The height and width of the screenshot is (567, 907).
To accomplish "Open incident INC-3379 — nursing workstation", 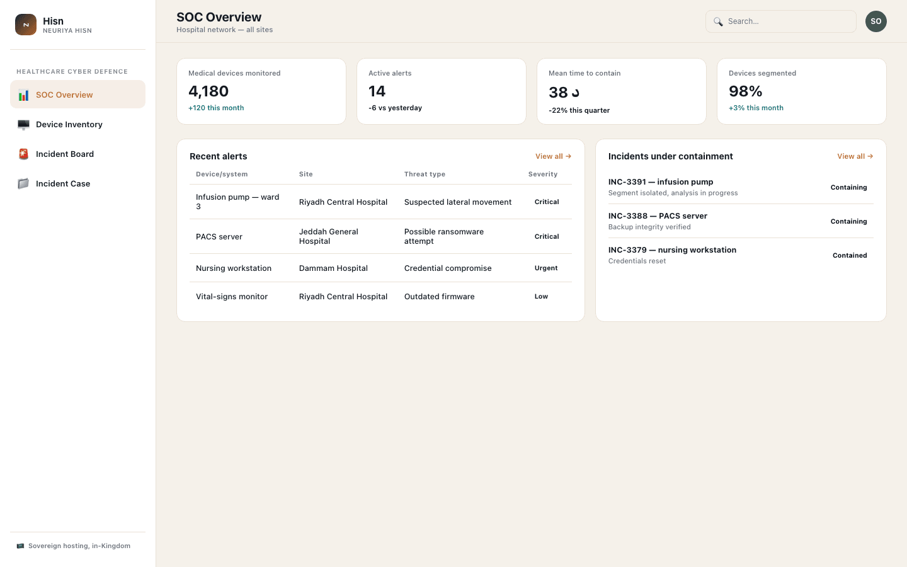I will [x=741, y=255].
